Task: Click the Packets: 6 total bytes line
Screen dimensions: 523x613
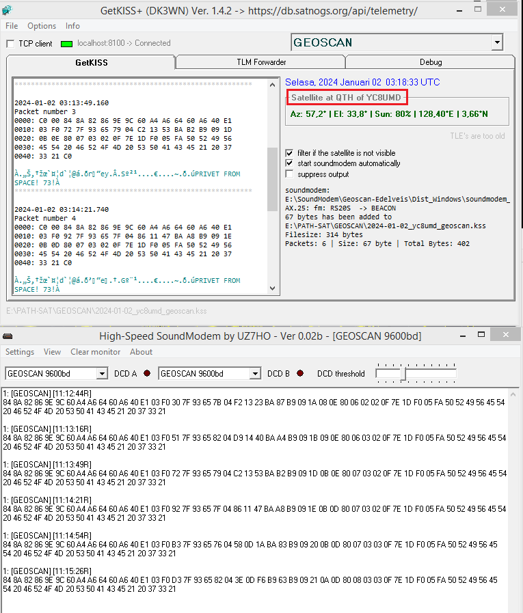Action: tap(377, 243)
